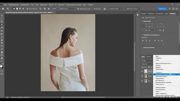The width and height of the screenshot is (180, 101).
Task: Click the vertical canvas scrollbar
Action: (x=134, y=57)
